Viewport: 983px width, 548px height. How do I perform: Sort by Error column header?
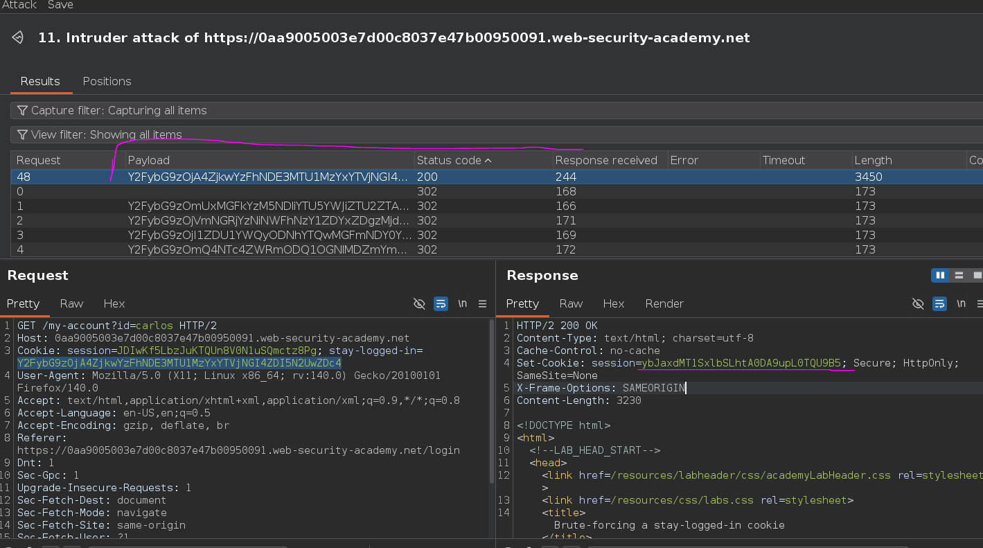(714, 160)
